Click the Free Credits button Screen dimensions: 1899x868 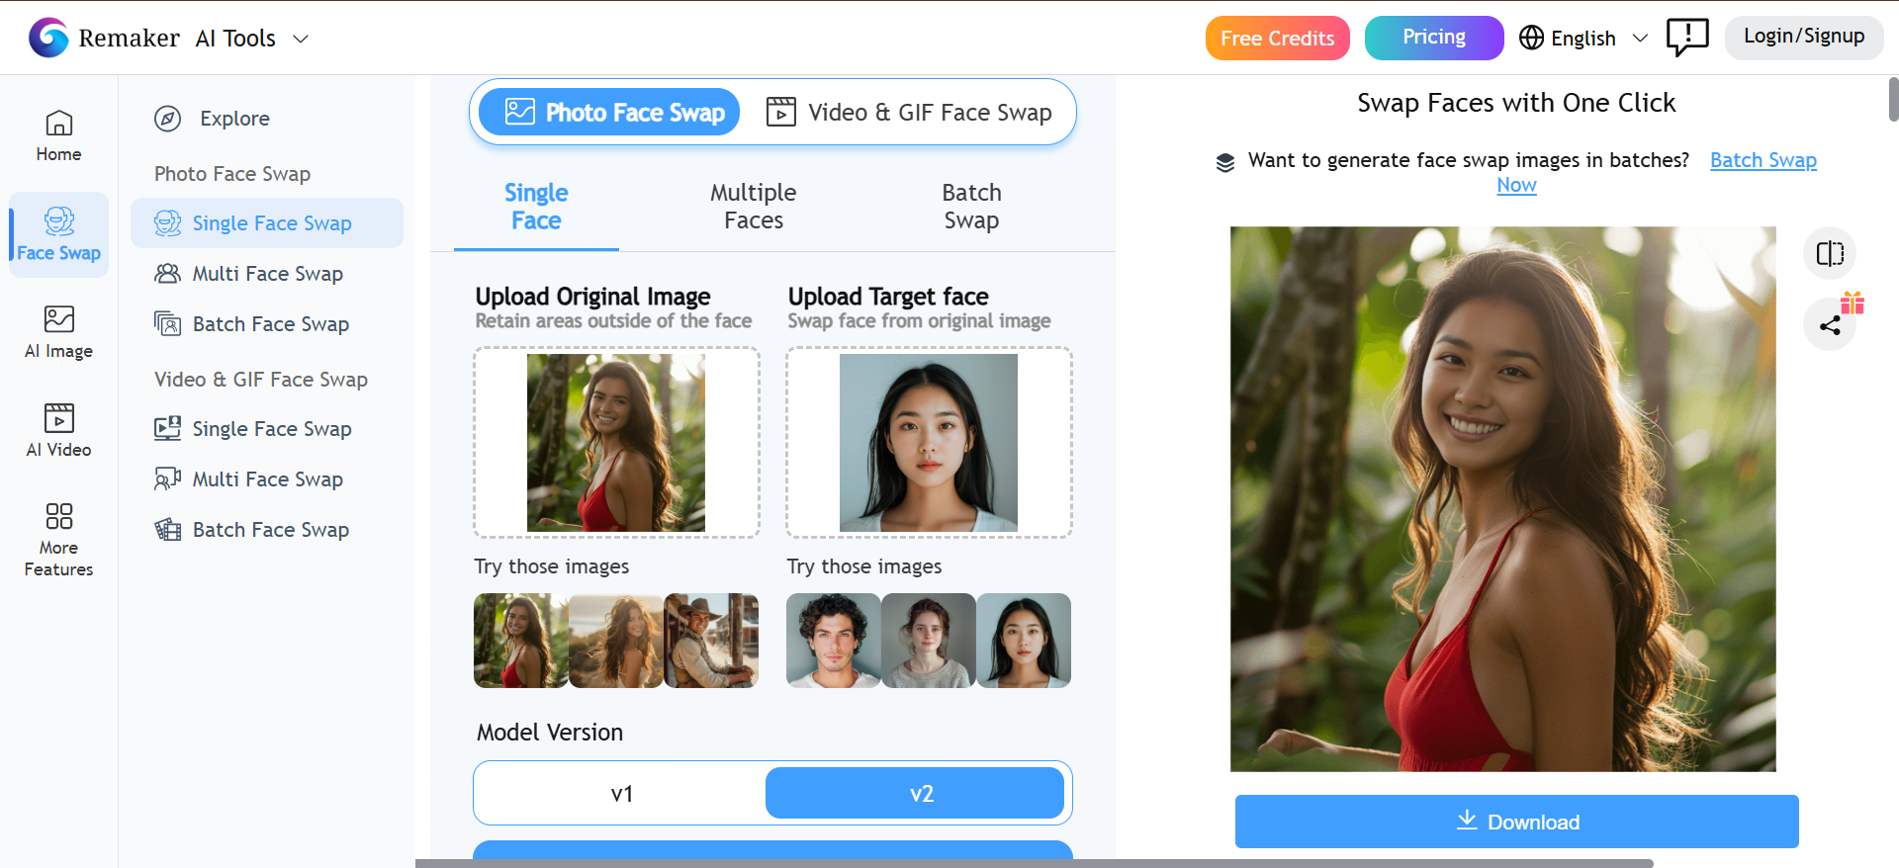point(1278,38)
